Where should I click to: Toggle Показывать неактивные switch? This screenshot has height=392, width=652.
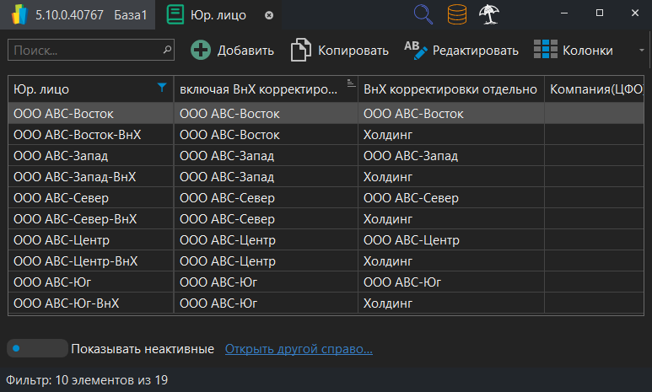click(37, 348)
